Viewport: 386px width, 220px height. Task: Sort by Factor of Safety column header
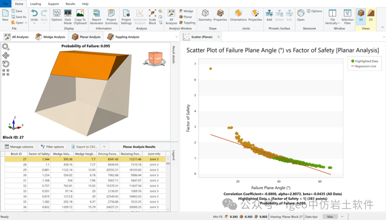pos(39,154)
